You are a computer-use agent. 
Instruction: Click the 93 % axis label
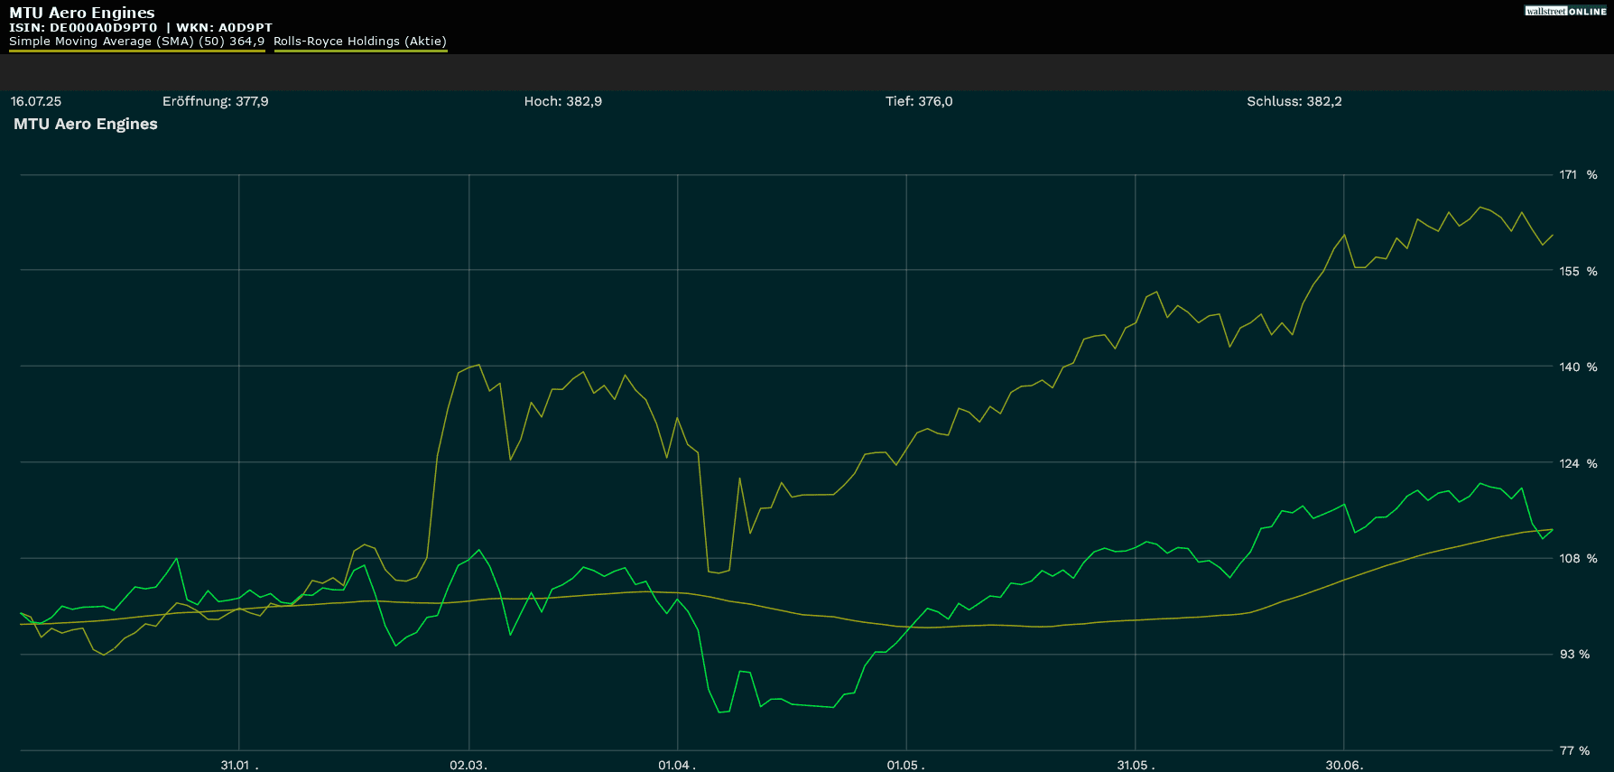[1574, 654]
